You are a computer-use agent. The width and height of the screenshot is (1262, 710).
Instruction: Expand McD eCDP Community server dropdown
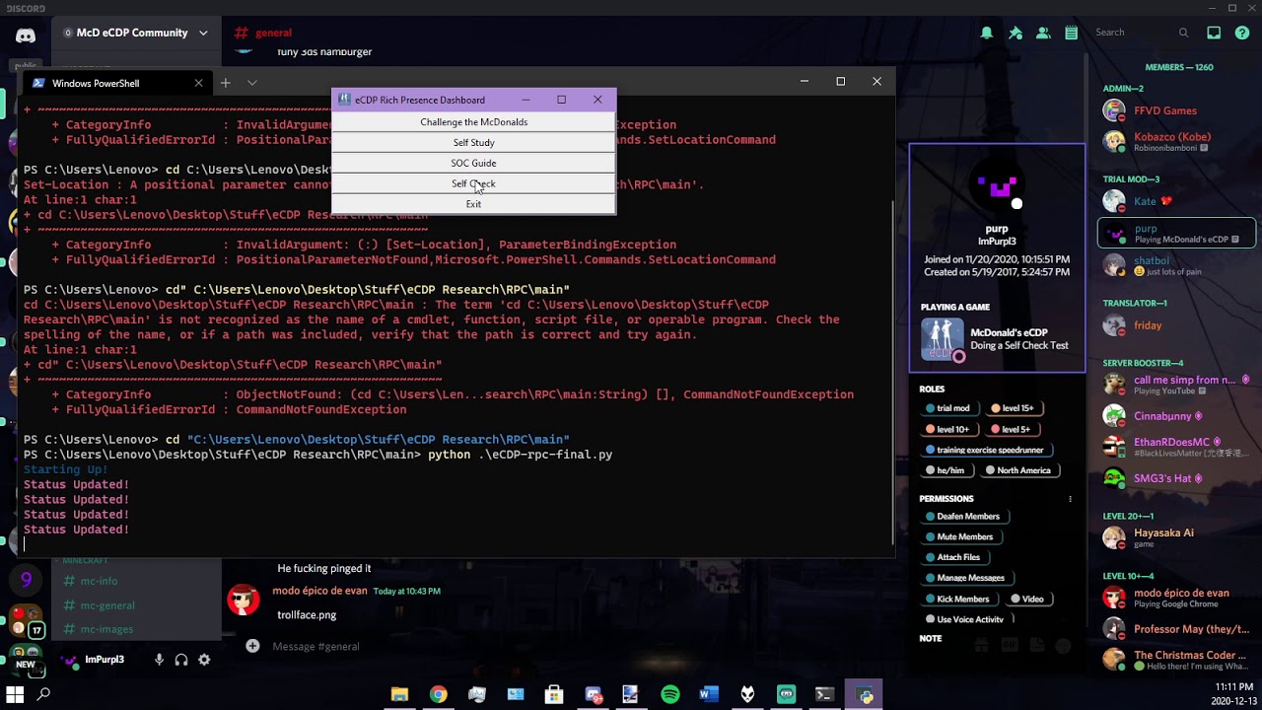pyautogui.click(x=203, y=33)
